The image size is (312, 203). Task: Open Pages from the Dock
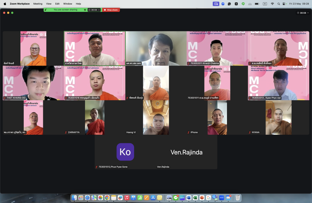[x=147, y=198]
